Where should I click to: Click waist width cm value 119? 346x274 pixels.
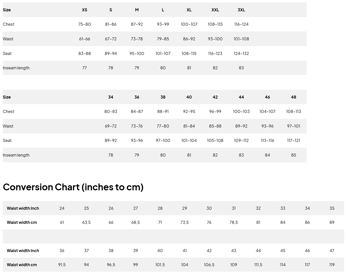click(x=332, y=265)
